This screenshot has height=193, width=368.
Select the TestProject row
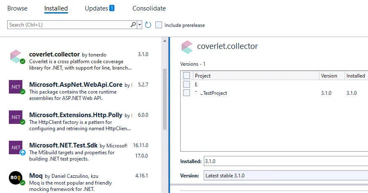pos(274,93)
